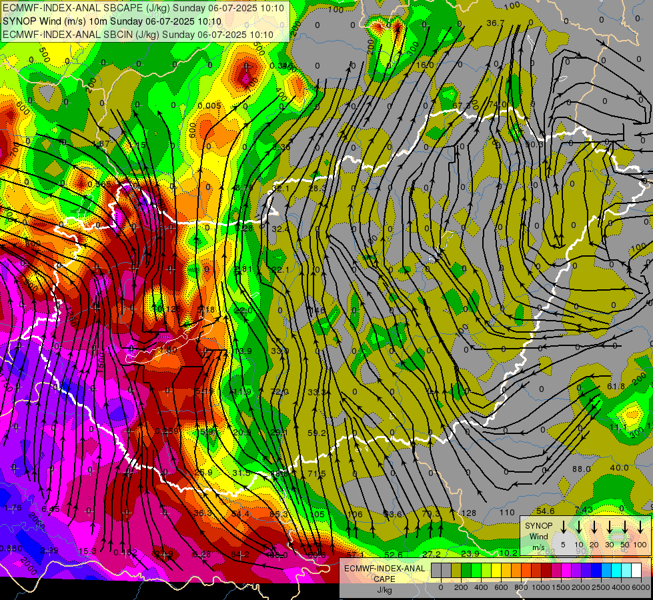Click the 7.43 value on the map
The height and width of the screenshot is (600, 653).
584,510
